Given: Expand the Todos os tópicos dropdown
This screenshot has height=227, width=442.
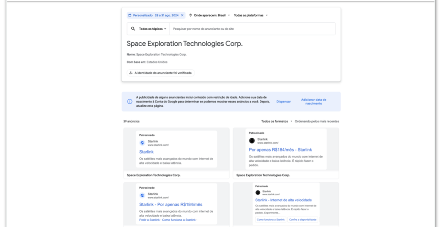Looking at the screenshot, I should coord(153,29).
